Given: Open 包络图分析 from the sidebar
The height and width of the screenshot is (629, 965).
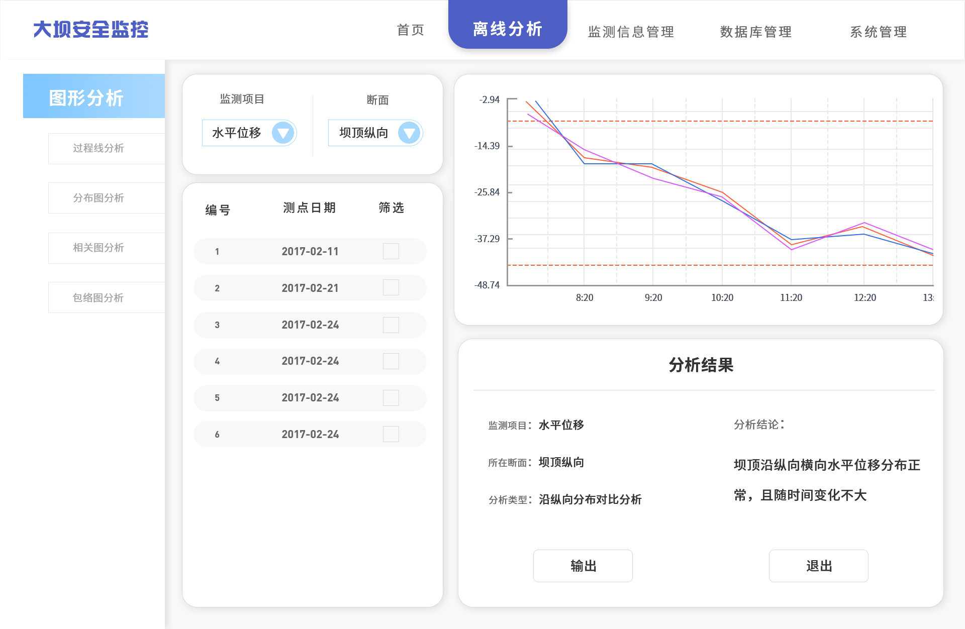Looking at the screenshot, I should (x=99, y=297).
